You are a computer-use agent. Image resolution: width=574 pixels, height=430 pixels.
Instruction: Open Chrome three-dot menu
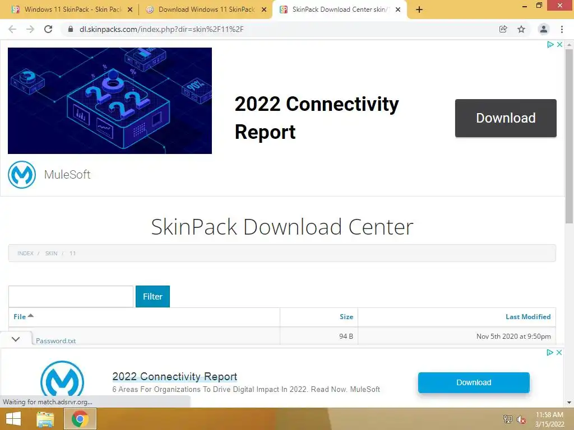[x=562, y=29]
